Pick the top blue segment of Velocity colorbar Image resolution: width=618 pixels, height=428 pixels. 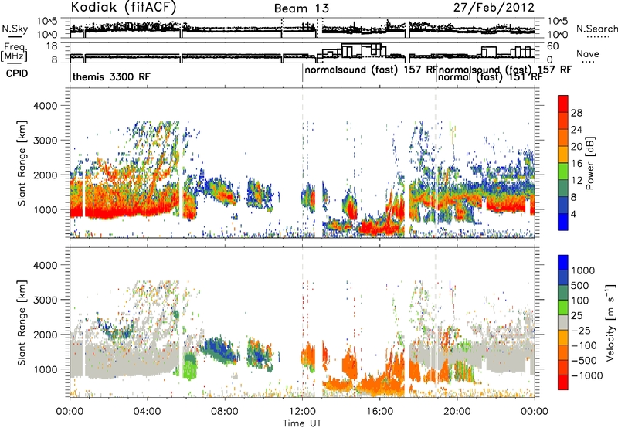(x=563, y=263)
